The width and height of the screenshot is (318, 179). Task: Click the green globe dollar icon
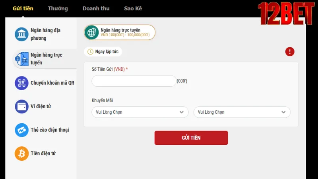point(92,32)
